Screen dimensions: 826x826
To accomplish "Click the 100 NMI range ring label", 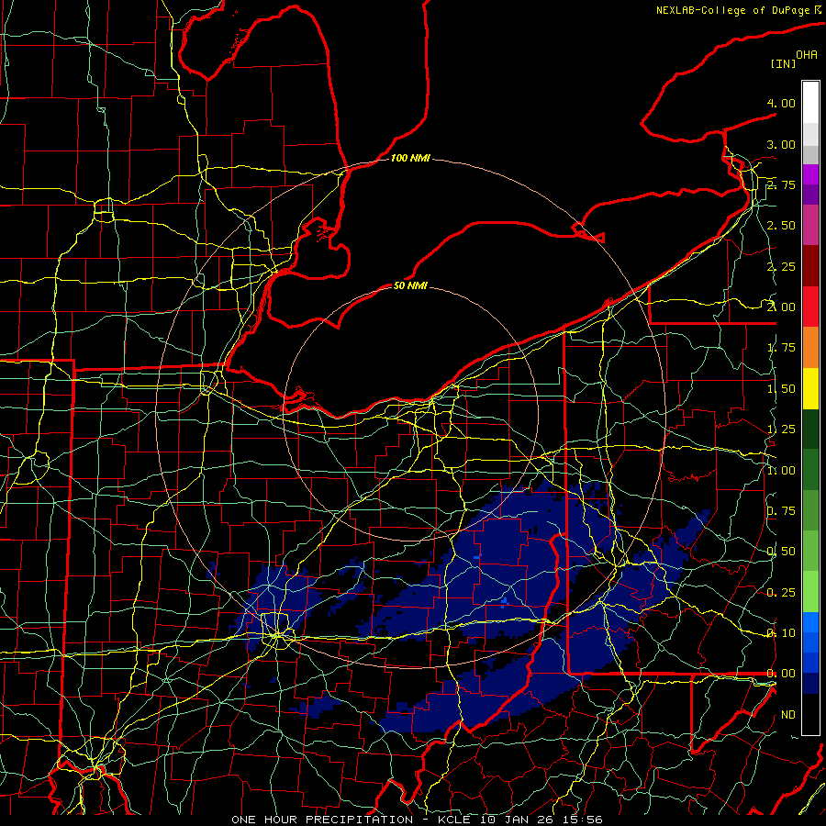I will click(x=410, y=158).
